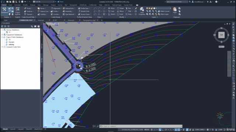Viewport: 236px width, 132px height.
Task: Open the Insert ribbon tab
Action: pos(10,5)
